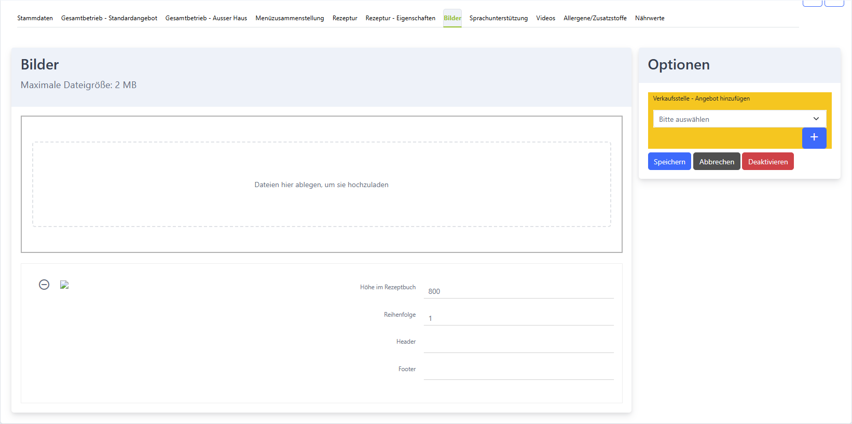Click the file drop zone to upload
Image resolution: width=852 pixels, height=424 pixels.
click(x=322, y=185)
